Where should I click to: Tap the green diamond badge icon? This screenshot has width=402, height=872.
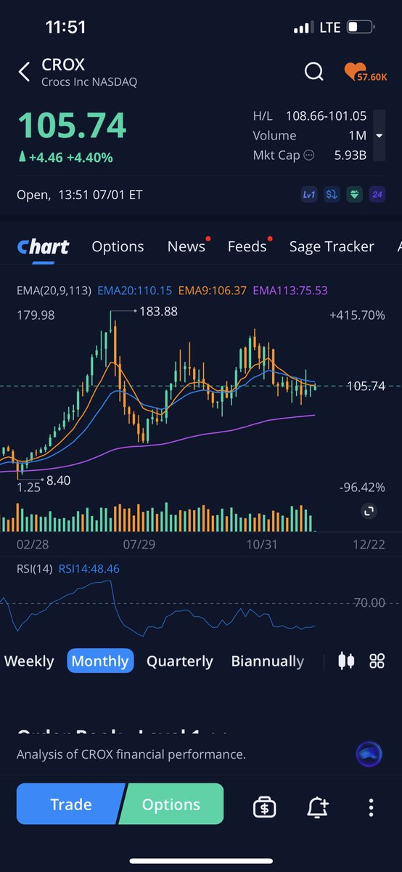[x=354, y=195]
